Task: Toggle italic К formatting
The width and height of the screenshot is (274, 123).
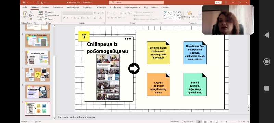Action: click(x=68, y=18)
